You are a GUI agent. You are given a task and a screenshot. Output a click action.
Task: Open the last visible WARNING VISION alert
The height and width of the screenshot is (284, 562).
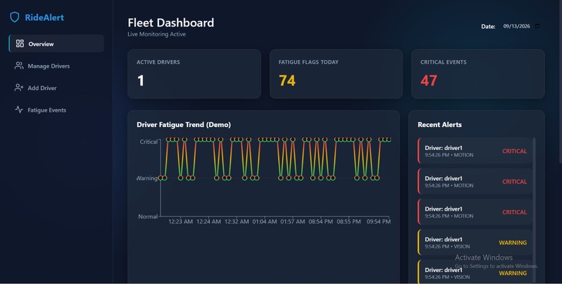coord(475,272)
